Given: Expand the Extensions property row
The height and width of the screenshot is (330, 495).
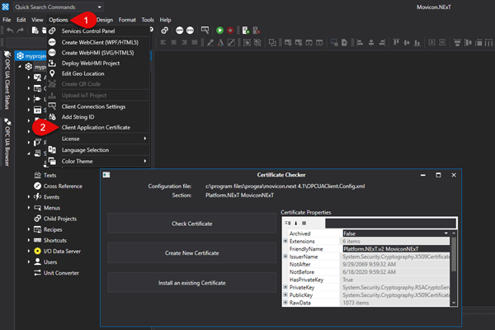Looking at the screenshot, I should click(x=285, y=241).
